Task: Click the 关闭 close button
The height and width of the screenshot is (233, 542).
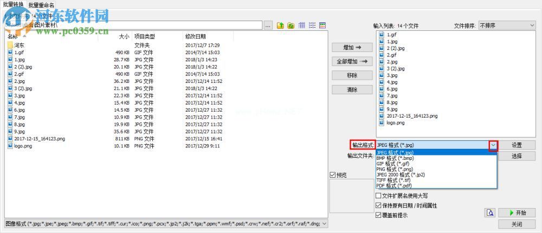Action: [x=517, y=224]
